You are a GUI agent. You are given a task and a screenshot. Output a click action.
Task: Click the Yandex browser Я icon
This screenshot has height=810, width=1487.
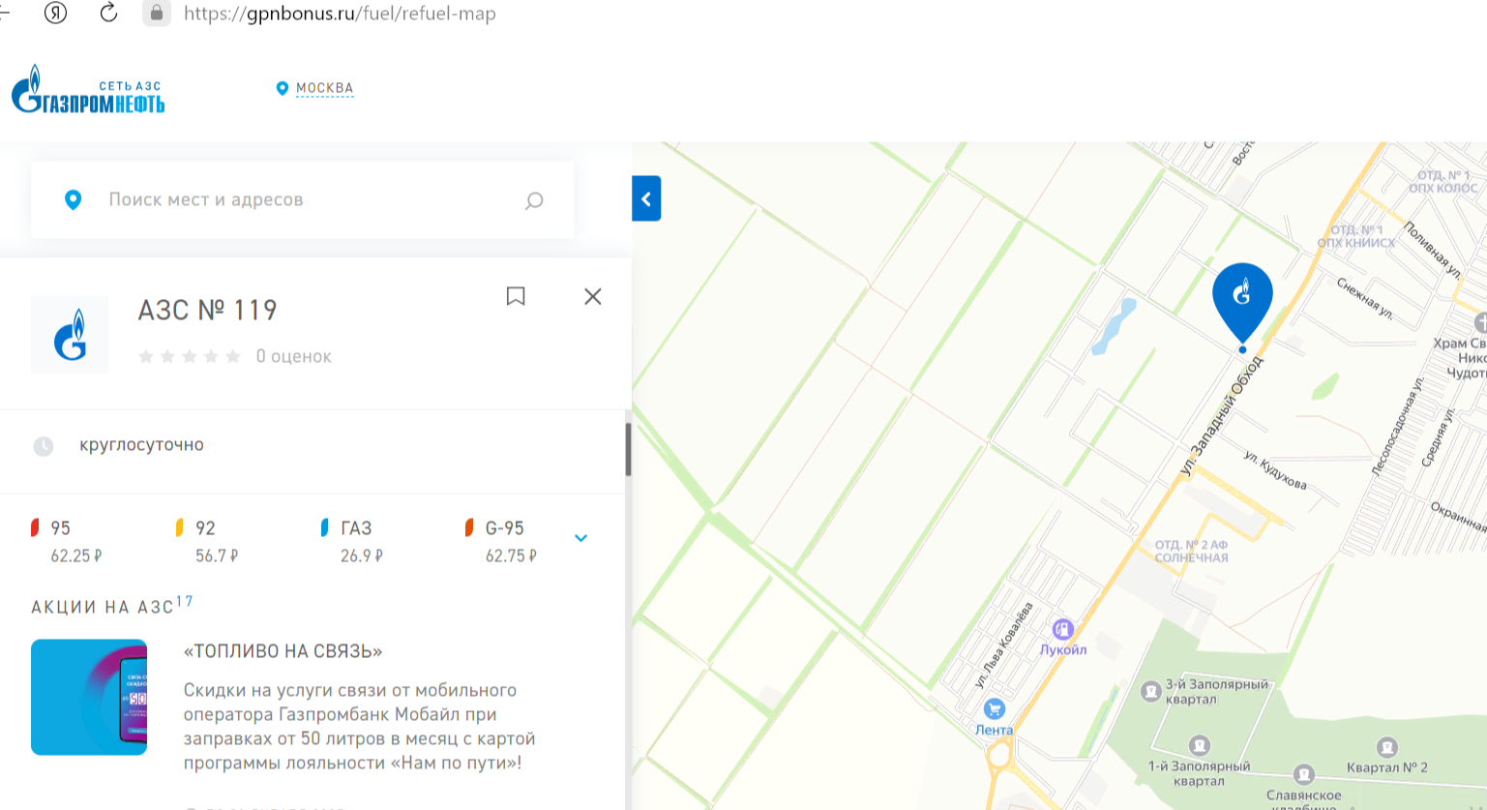tap(56, 13)
